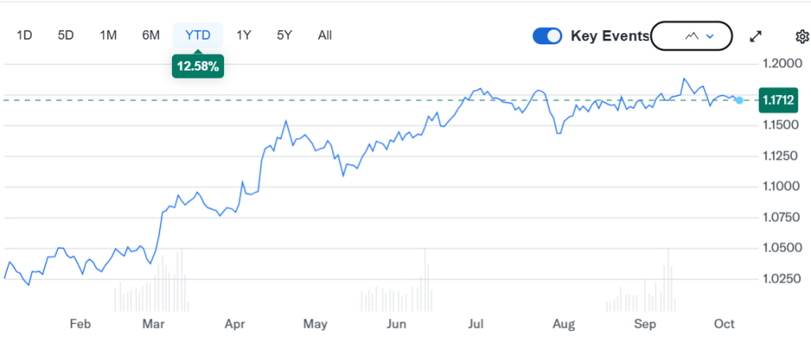Open chart settings gear
The image size is (811, 343).
tap(801, 36)
